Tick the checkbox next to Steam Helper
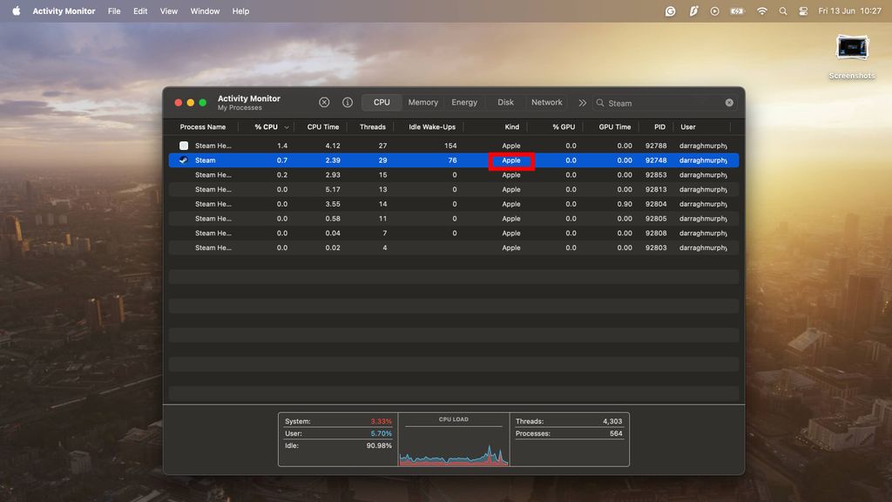892x502 pixels. 183,146
